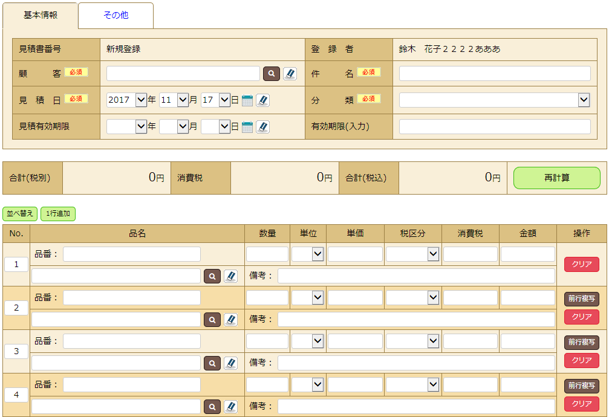Select the 基本情報 tab
This screenshot has height=417, width=609.
41,16
